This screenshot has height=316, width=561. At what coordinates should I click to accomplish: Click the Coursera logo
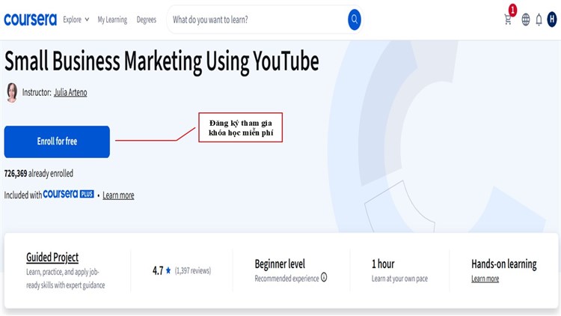(30, 19)
